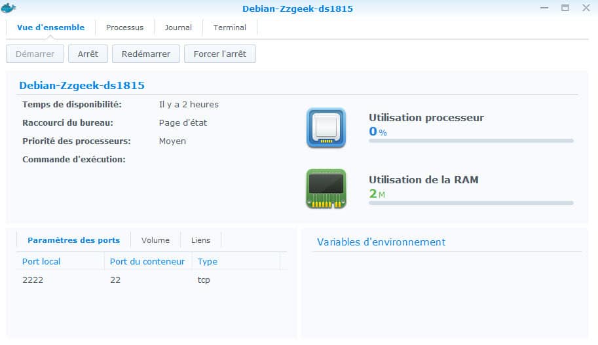Maximize the container details window
The width and height of the screenshot is (598, 345).
click(x=565, y=8)
